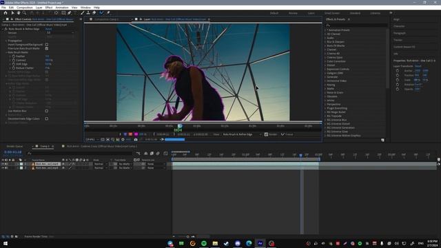Open first layer's Mode dropdown

(x=101, y=164)
